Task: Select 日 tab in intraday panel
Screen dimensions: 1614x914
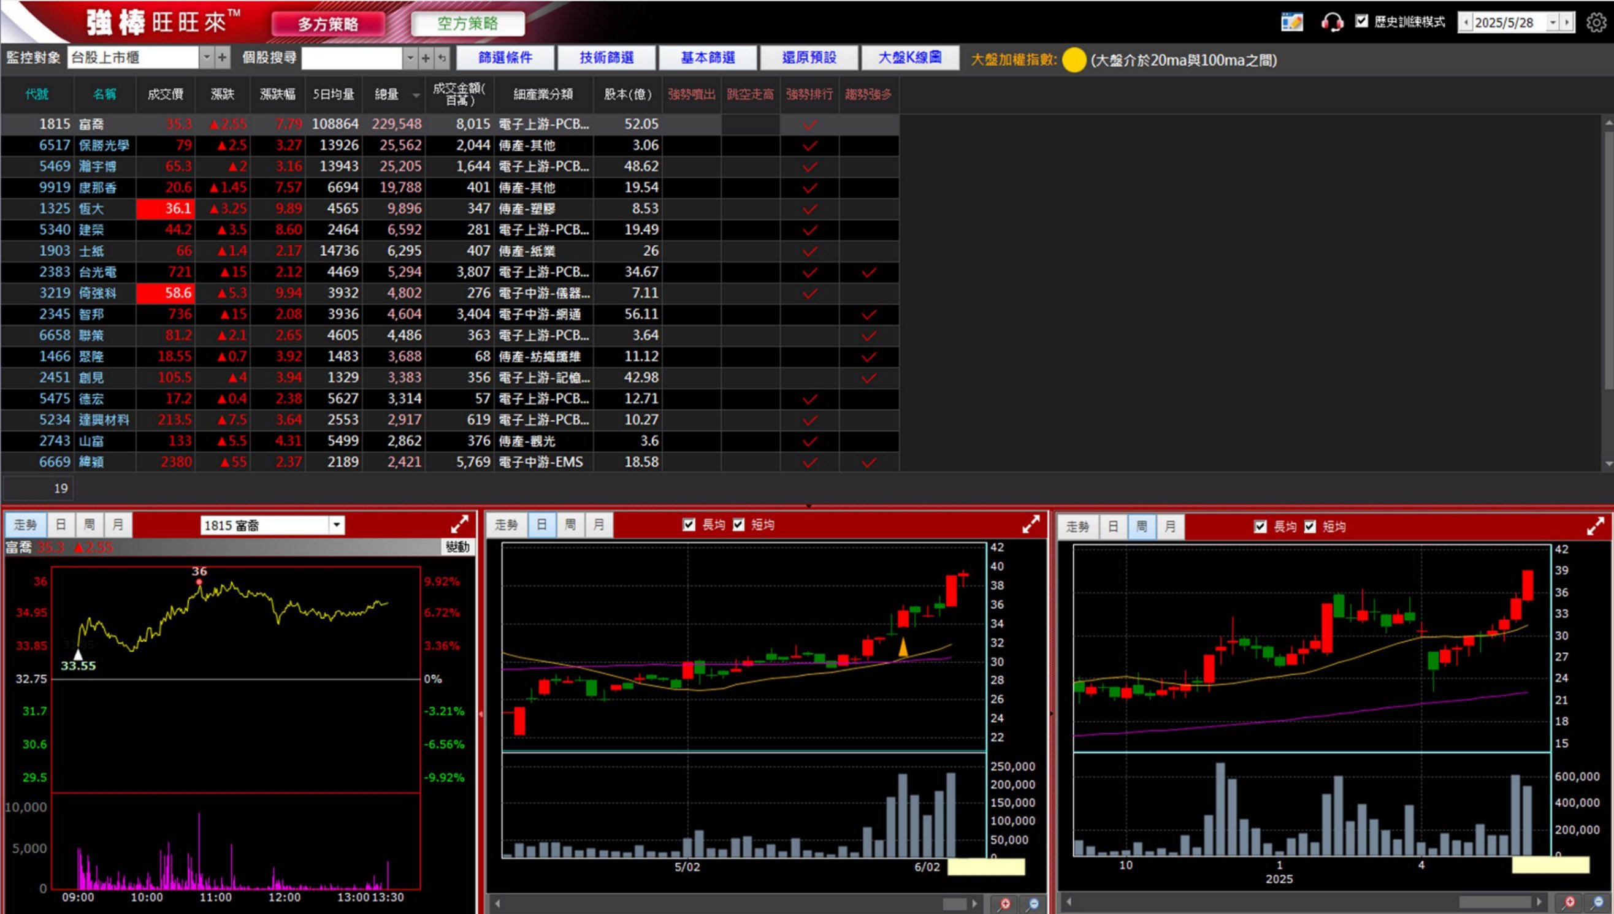Action: click(61, 524)
